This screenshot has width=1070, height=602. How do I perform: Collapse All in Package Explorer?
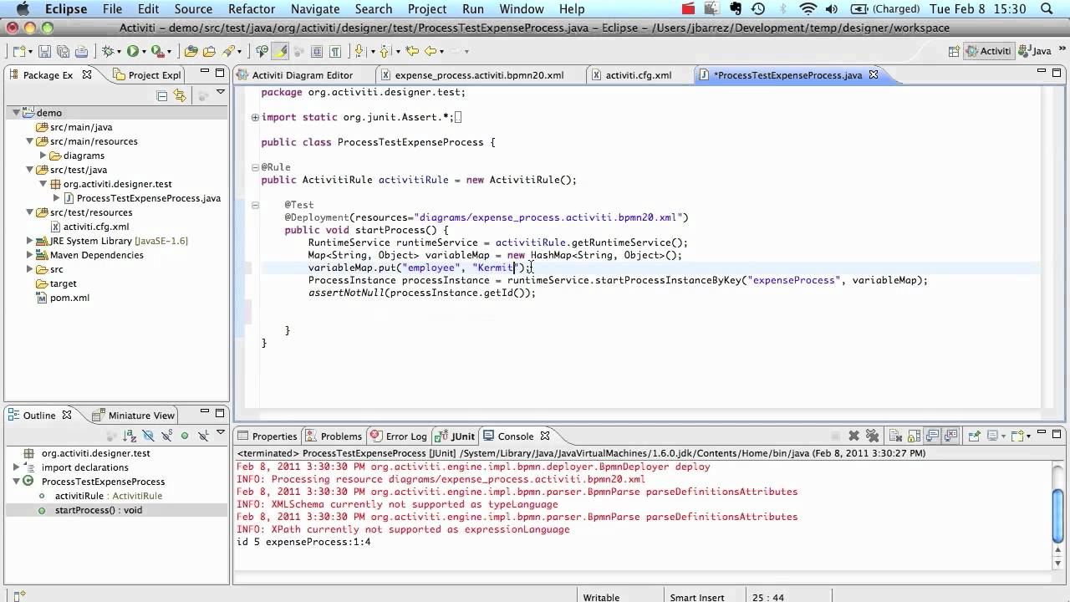click(x=162, y=95)
